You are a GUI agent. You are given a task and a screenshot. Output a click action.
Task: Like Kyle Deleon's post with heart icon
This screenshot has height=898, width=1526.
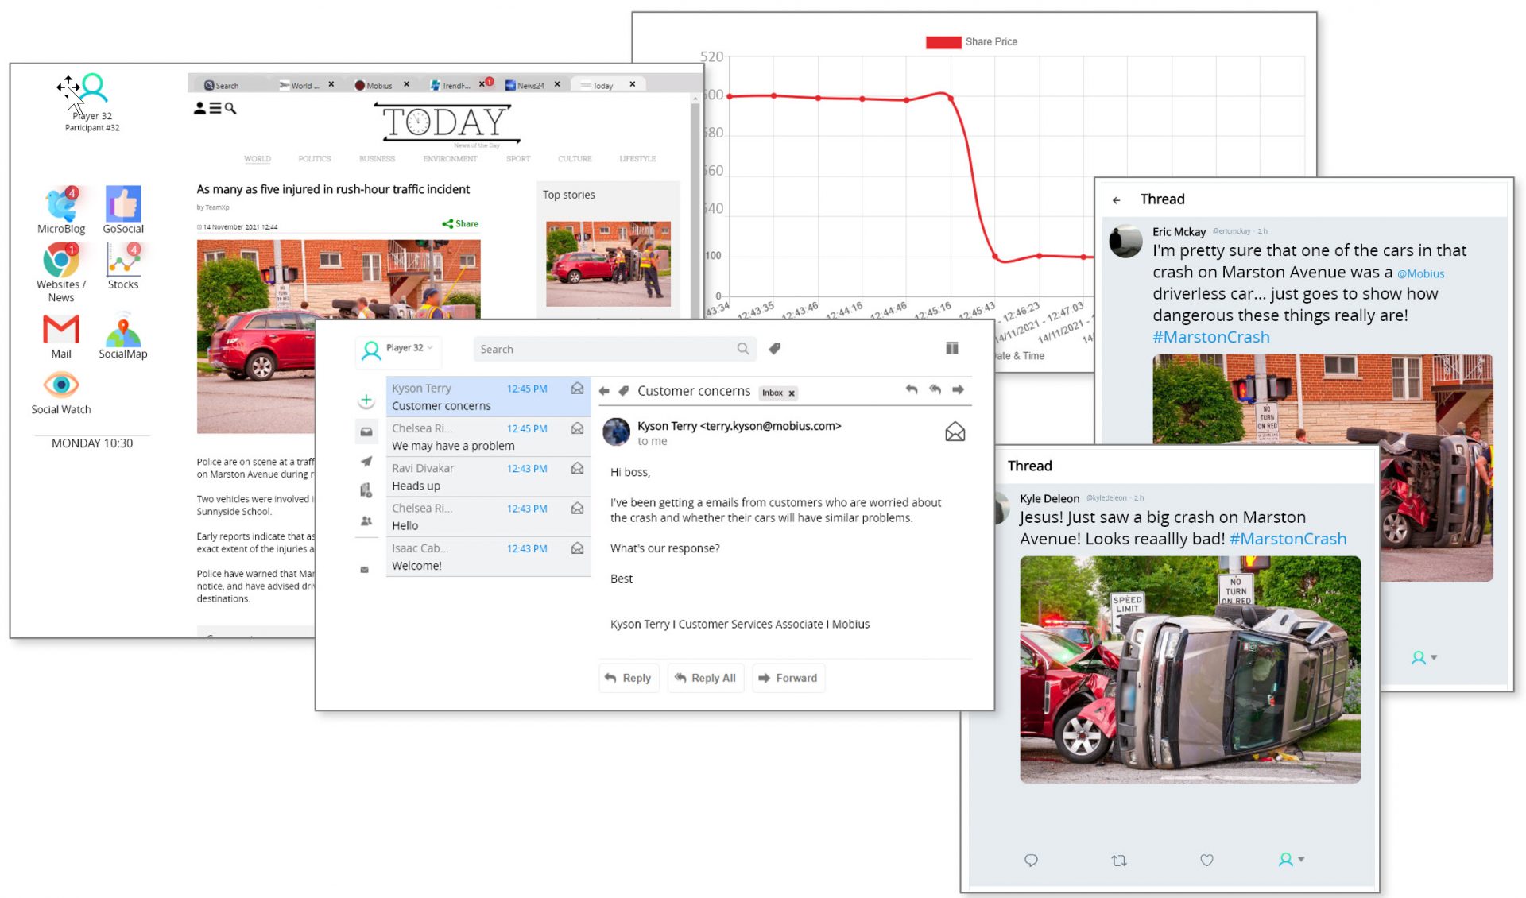tap(1206, 860)
